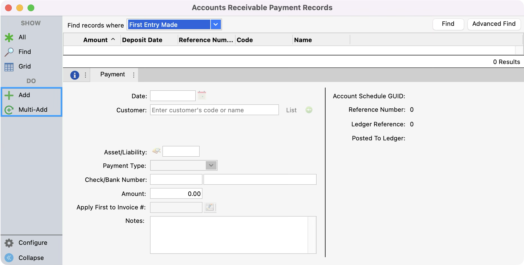Click the Check number field
This screenshot has width=524, height=265.
tap(176, 179)
